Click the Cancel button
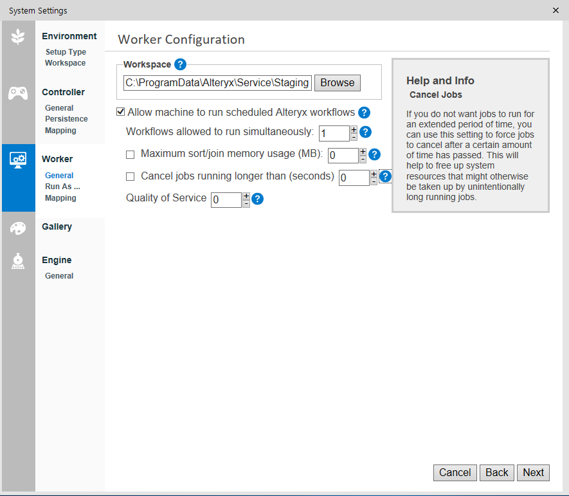569x496 pixels. coord(455,472)
